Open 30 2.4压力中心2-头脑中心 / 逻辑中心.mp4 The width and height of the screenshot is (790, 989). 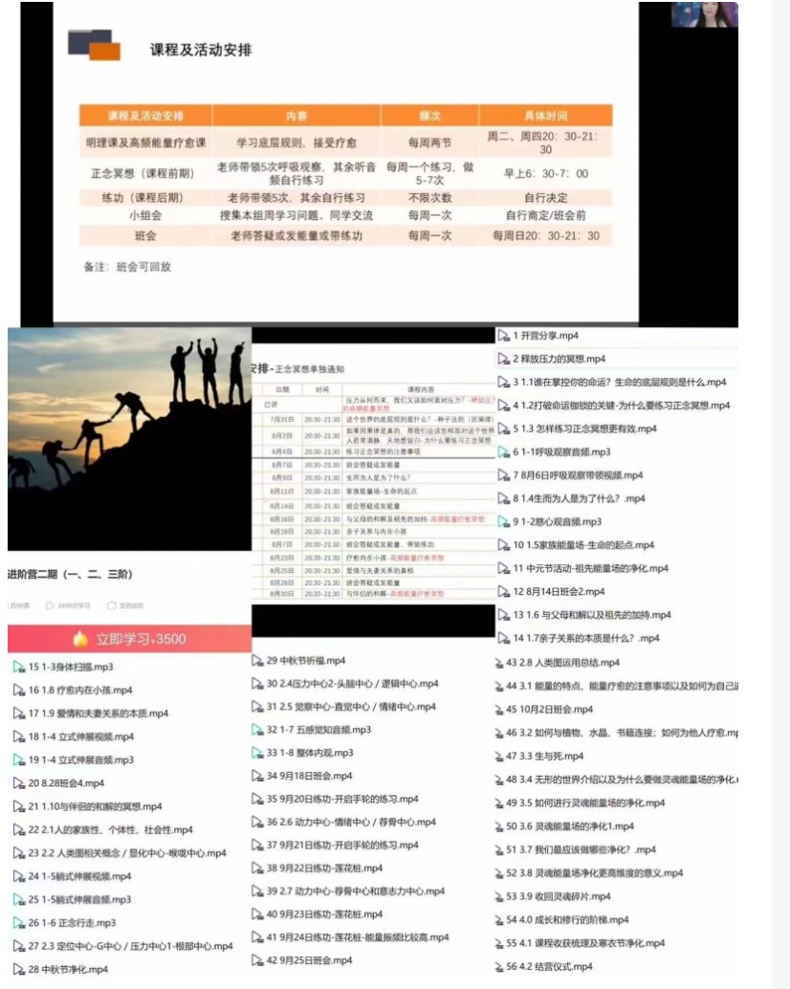point(353,684)
